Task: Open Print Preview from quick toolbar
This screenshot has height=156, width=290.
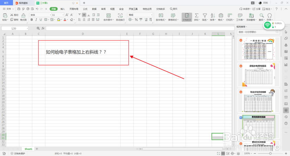Action: (x=32, y=9)
